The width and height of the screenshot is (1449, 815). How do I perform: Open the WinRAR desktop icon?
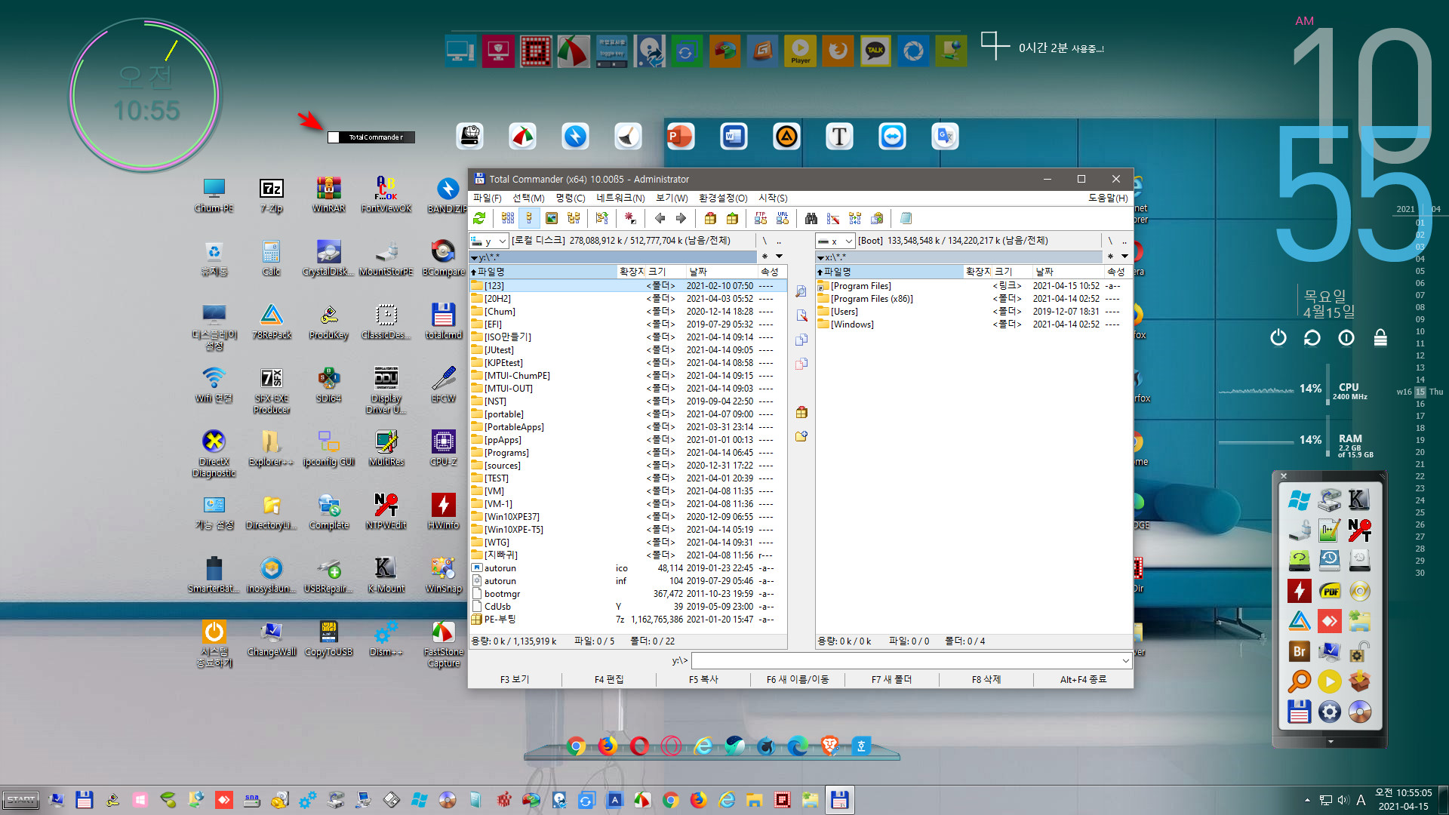click(x=328, y=195)
